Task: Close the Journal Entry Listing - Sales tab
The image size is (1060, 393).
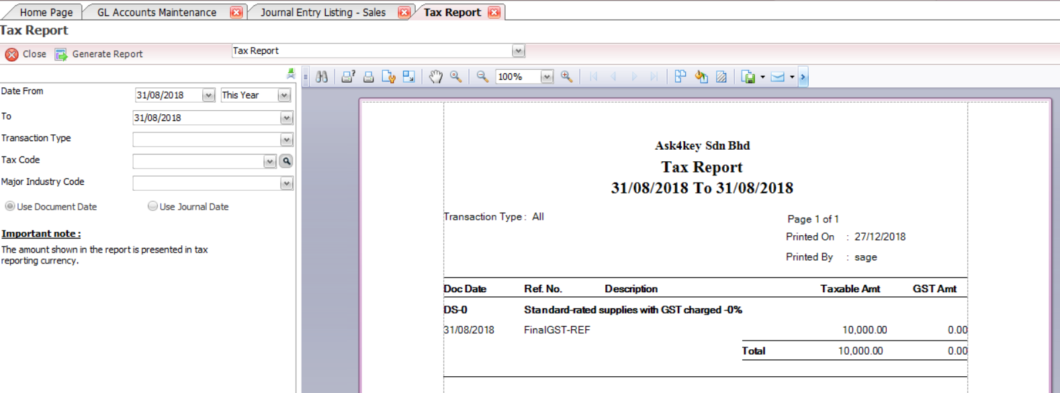Action: coord(404,12)
